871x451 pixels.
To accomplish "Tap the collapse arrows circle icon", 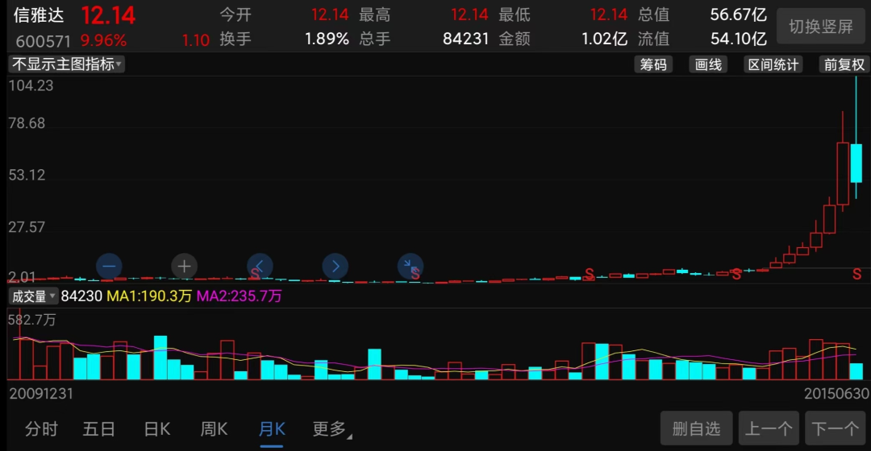I will point(410,267).
